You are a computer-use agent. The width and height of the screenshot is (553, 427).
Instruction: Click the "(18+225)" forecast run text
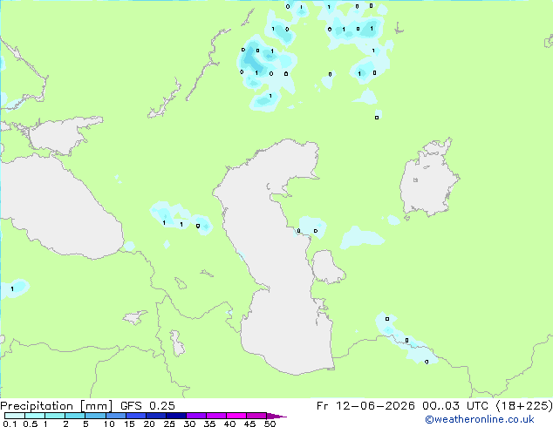(x=524, y=406)
